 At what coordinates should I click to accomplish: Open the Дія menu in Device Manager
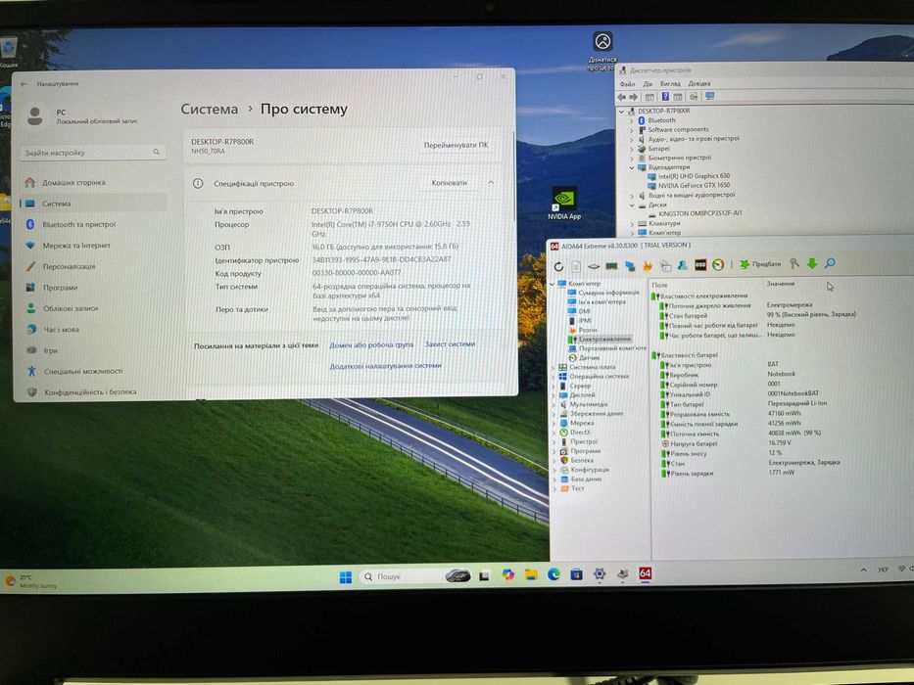click(648, 84)
